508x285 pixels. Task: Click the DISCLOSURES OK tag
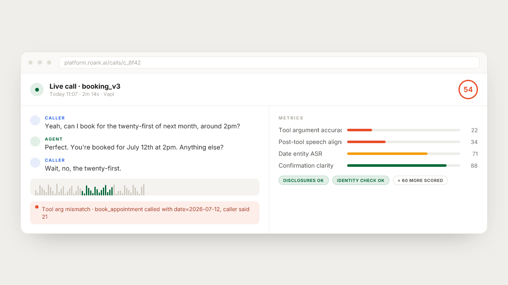pos(303,180)
